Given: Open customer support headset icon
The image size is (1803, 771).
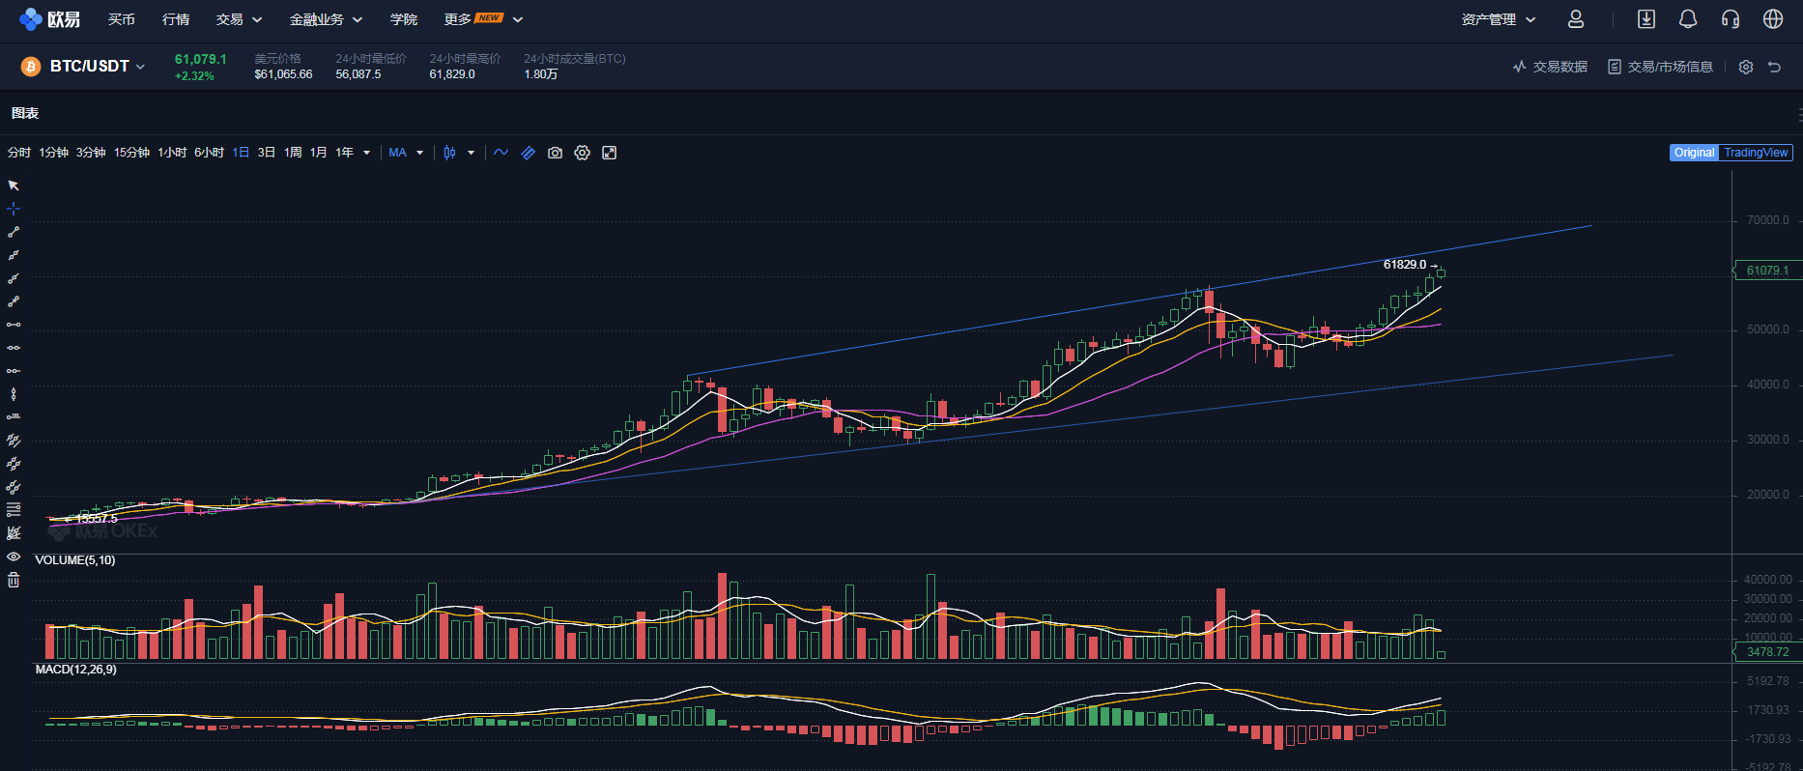Looking at the screenshot, I should click(1731, 19).
